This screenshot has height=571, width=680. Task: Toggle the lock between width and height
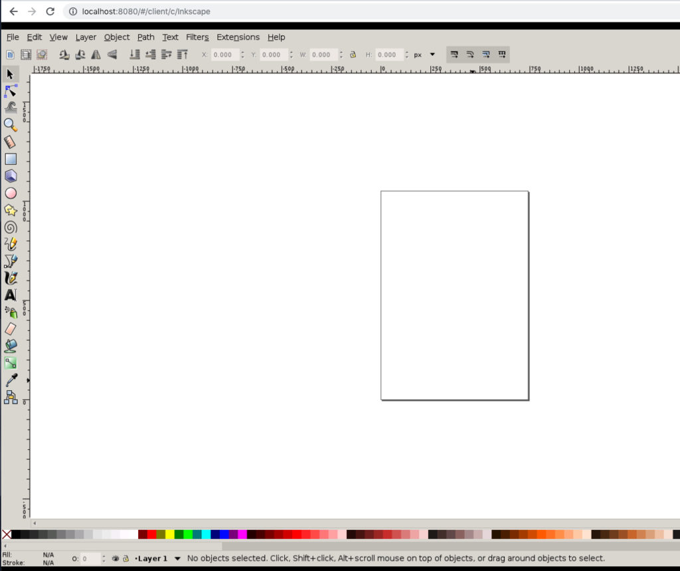tap(352, 55)
